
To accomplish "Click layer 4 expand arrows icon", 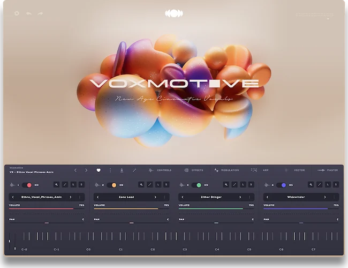I will (x=320, y=184).
